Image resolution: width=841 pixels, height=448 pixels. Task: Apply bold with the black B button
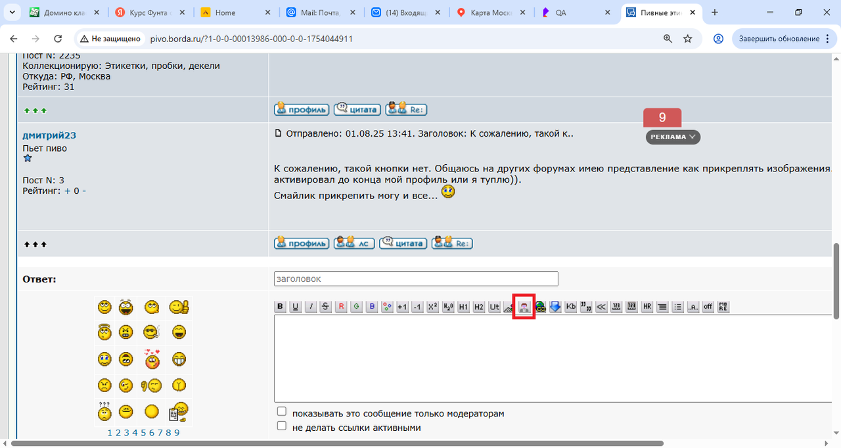280,307
